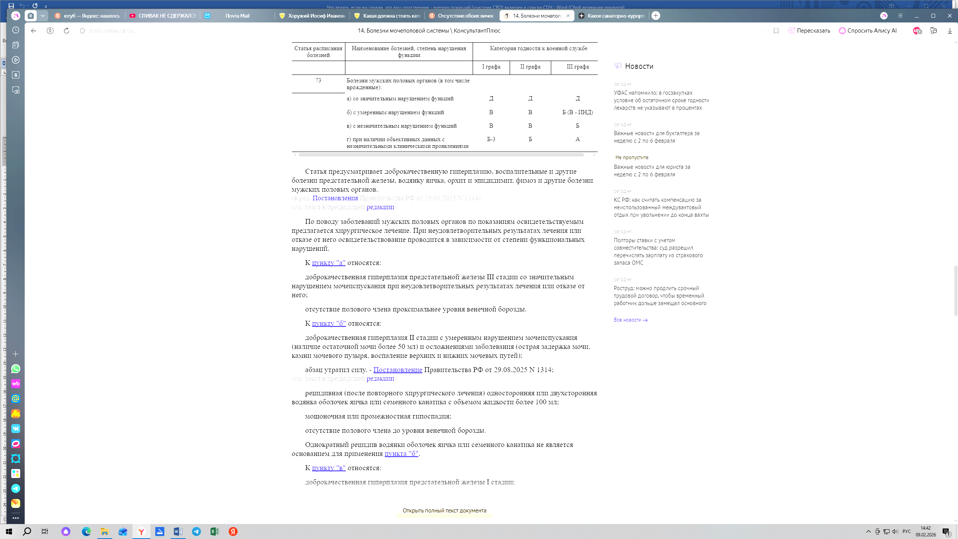Follow the 'пункту "в"' link

coord(329,468)
